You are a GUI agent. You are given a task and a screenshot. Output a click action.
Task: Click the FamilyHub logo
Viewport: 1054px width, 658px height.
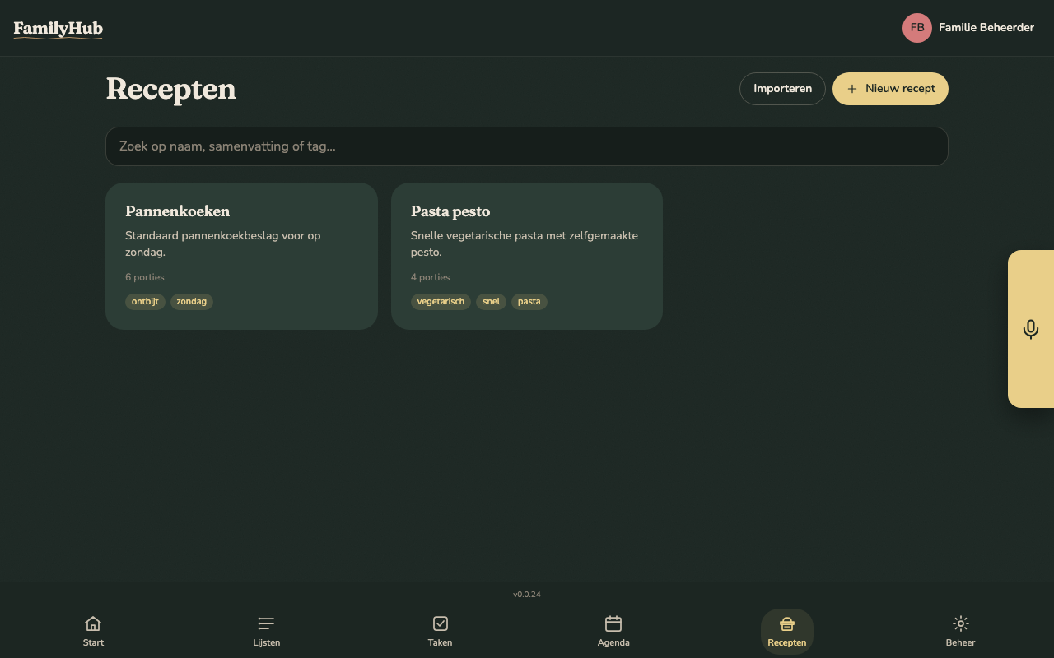pos(58,30)
